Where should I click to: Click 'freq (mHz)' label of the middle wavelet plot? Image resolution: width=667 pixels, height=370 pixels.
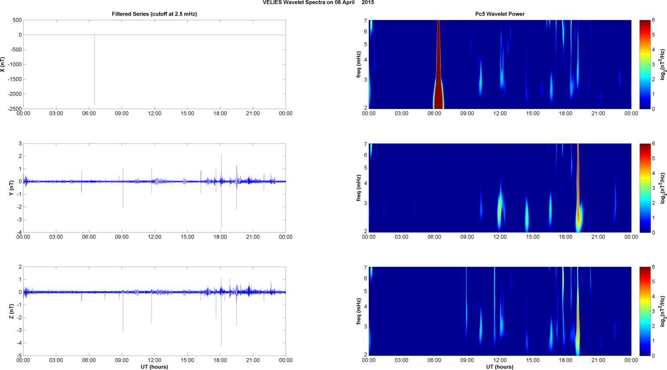pyautogui.click(x=358, y=188)
